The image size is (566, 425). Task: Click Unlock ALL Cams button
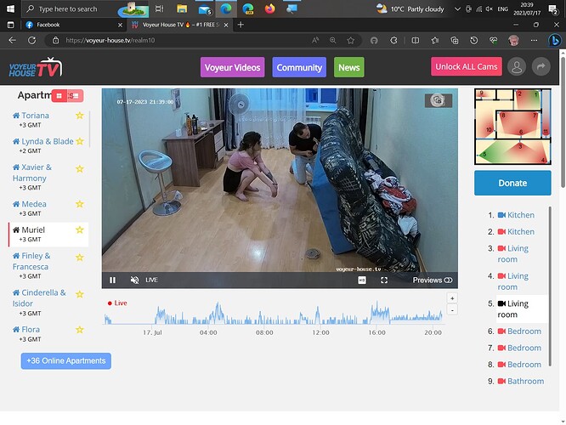466,66
